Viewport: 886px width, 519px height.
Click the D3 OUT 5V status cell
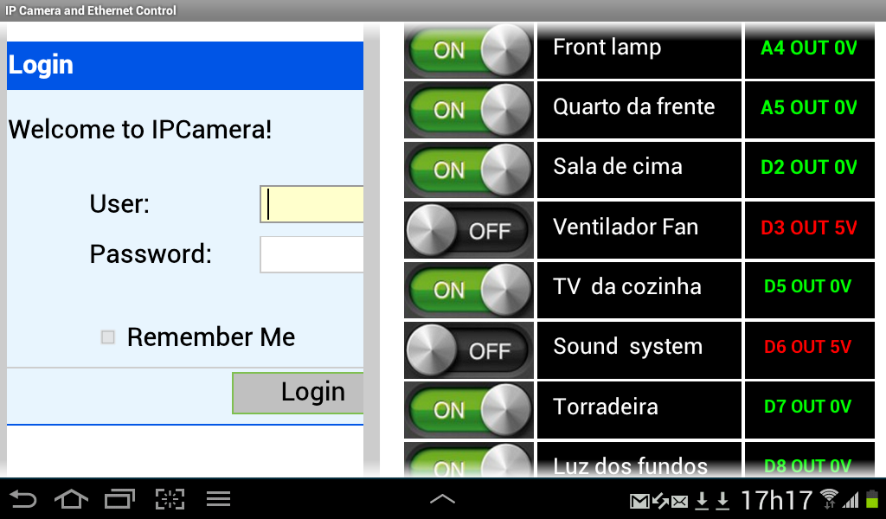click(809, 230)
